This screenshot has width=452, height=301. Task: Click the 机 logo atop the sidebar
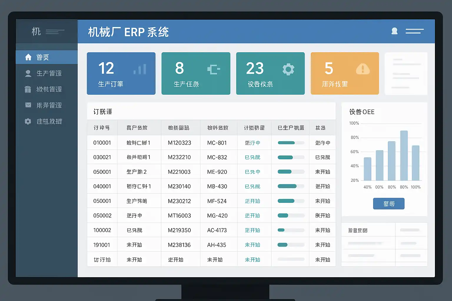coord(36,31)
